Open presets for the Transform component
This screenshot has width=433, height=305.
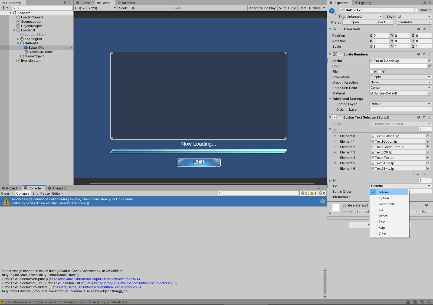pos(424,29)
